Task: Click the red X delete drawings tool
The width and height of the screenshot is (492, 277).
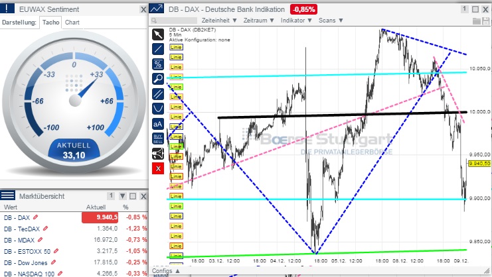Action: point(158,168)
